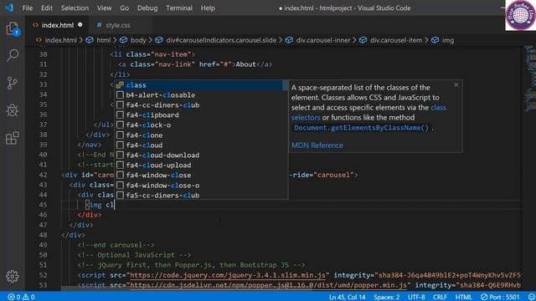Open the View menu
The width and height of the screenshot is (536, 301).
coord(104,8)
